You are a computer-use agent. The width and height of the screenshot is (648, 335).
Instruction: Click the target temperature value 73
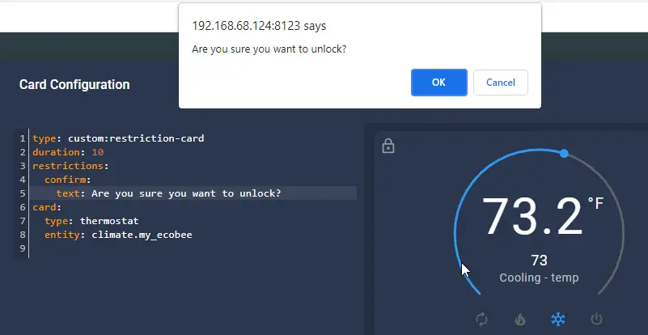[x=539, y=261]
